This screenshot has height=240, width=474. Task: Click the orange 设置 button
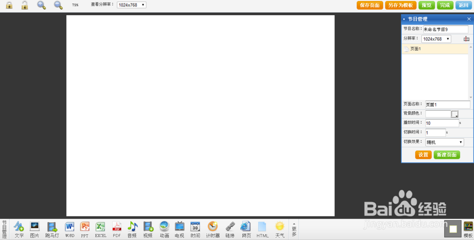tap(423, 155)
